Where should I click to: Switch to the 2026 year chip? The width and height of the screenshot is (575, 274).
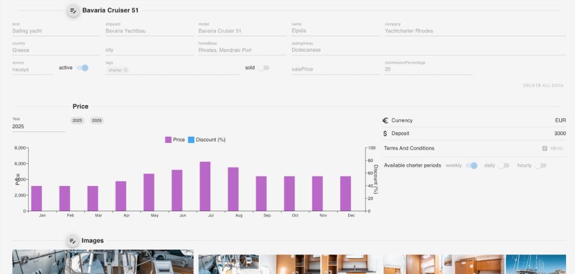(97, 120)
